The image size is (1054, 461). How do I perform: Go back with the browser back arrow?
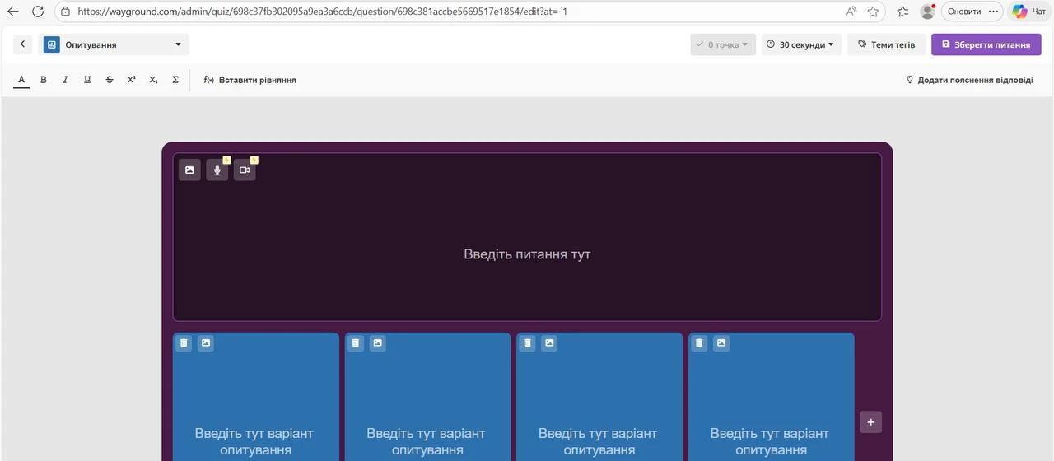(x=12, y=12)
